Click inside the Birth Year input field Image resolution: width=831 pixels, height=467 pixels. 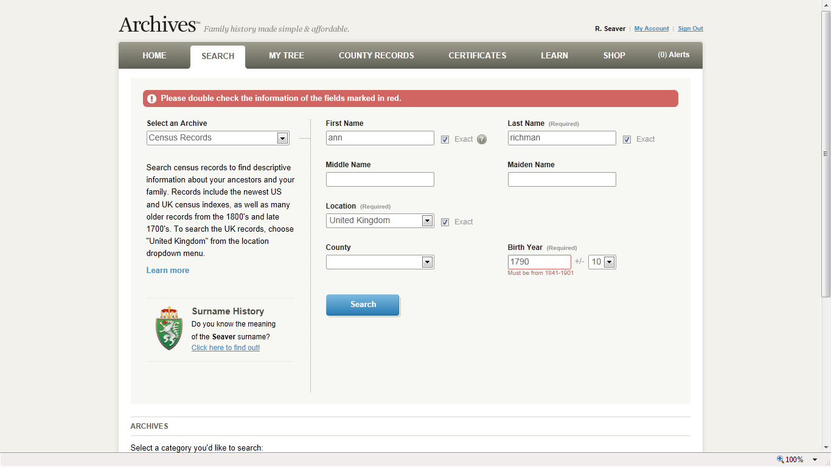(x=539, y=261)
